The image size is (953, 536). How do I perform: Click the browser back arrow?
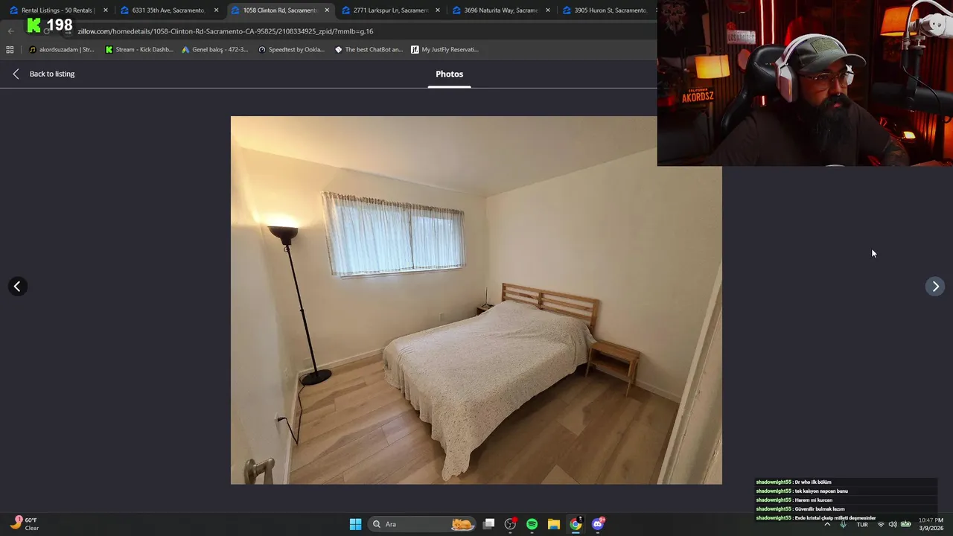pos(10,31)
